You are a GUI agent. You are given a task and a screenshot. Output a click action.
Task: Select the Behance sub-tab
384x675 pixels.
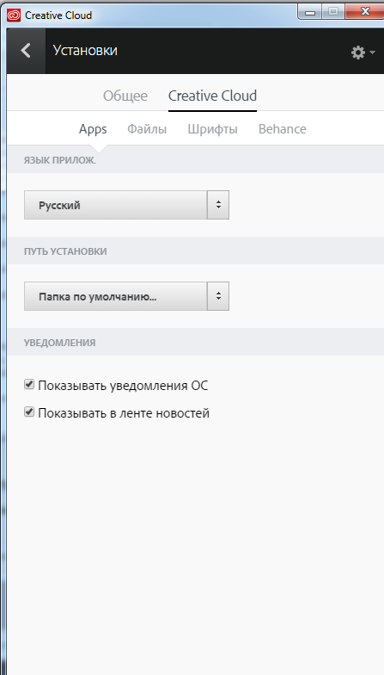click(282, 129)
